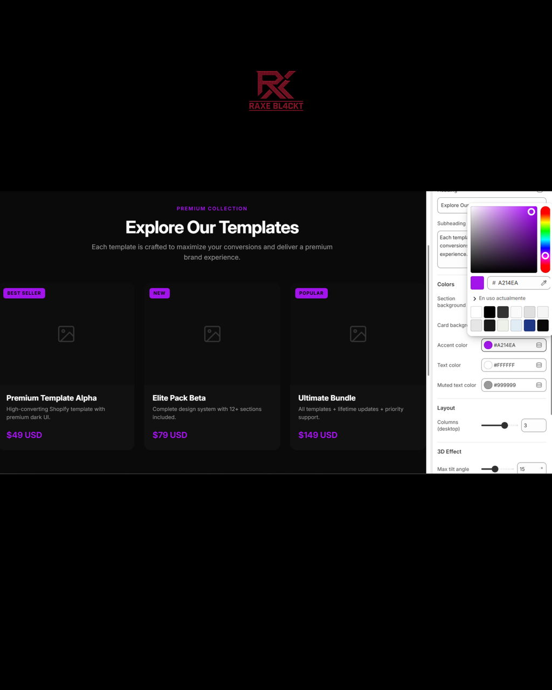552x690 pixels.
Task: Click the NEW badge
Action: [160, 293]
